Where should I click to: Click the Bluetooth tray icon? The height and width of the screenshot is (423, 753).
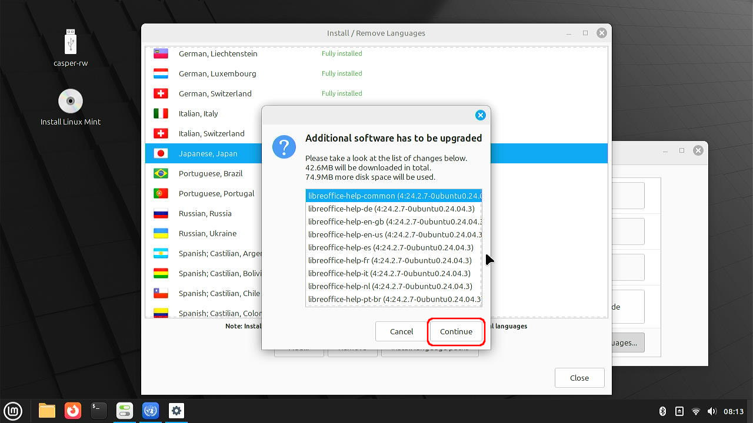tap(662, 411)
